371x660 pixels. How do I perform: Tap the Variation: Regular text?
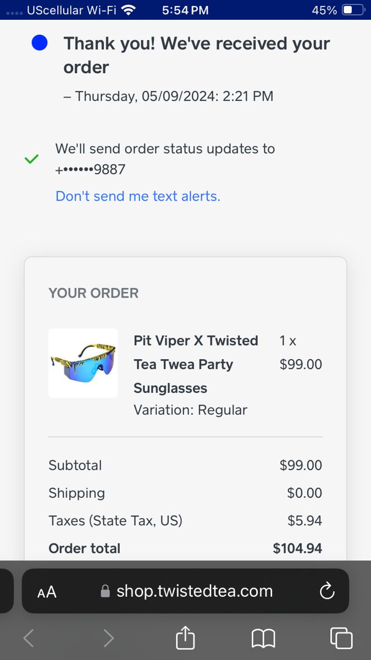191,410
